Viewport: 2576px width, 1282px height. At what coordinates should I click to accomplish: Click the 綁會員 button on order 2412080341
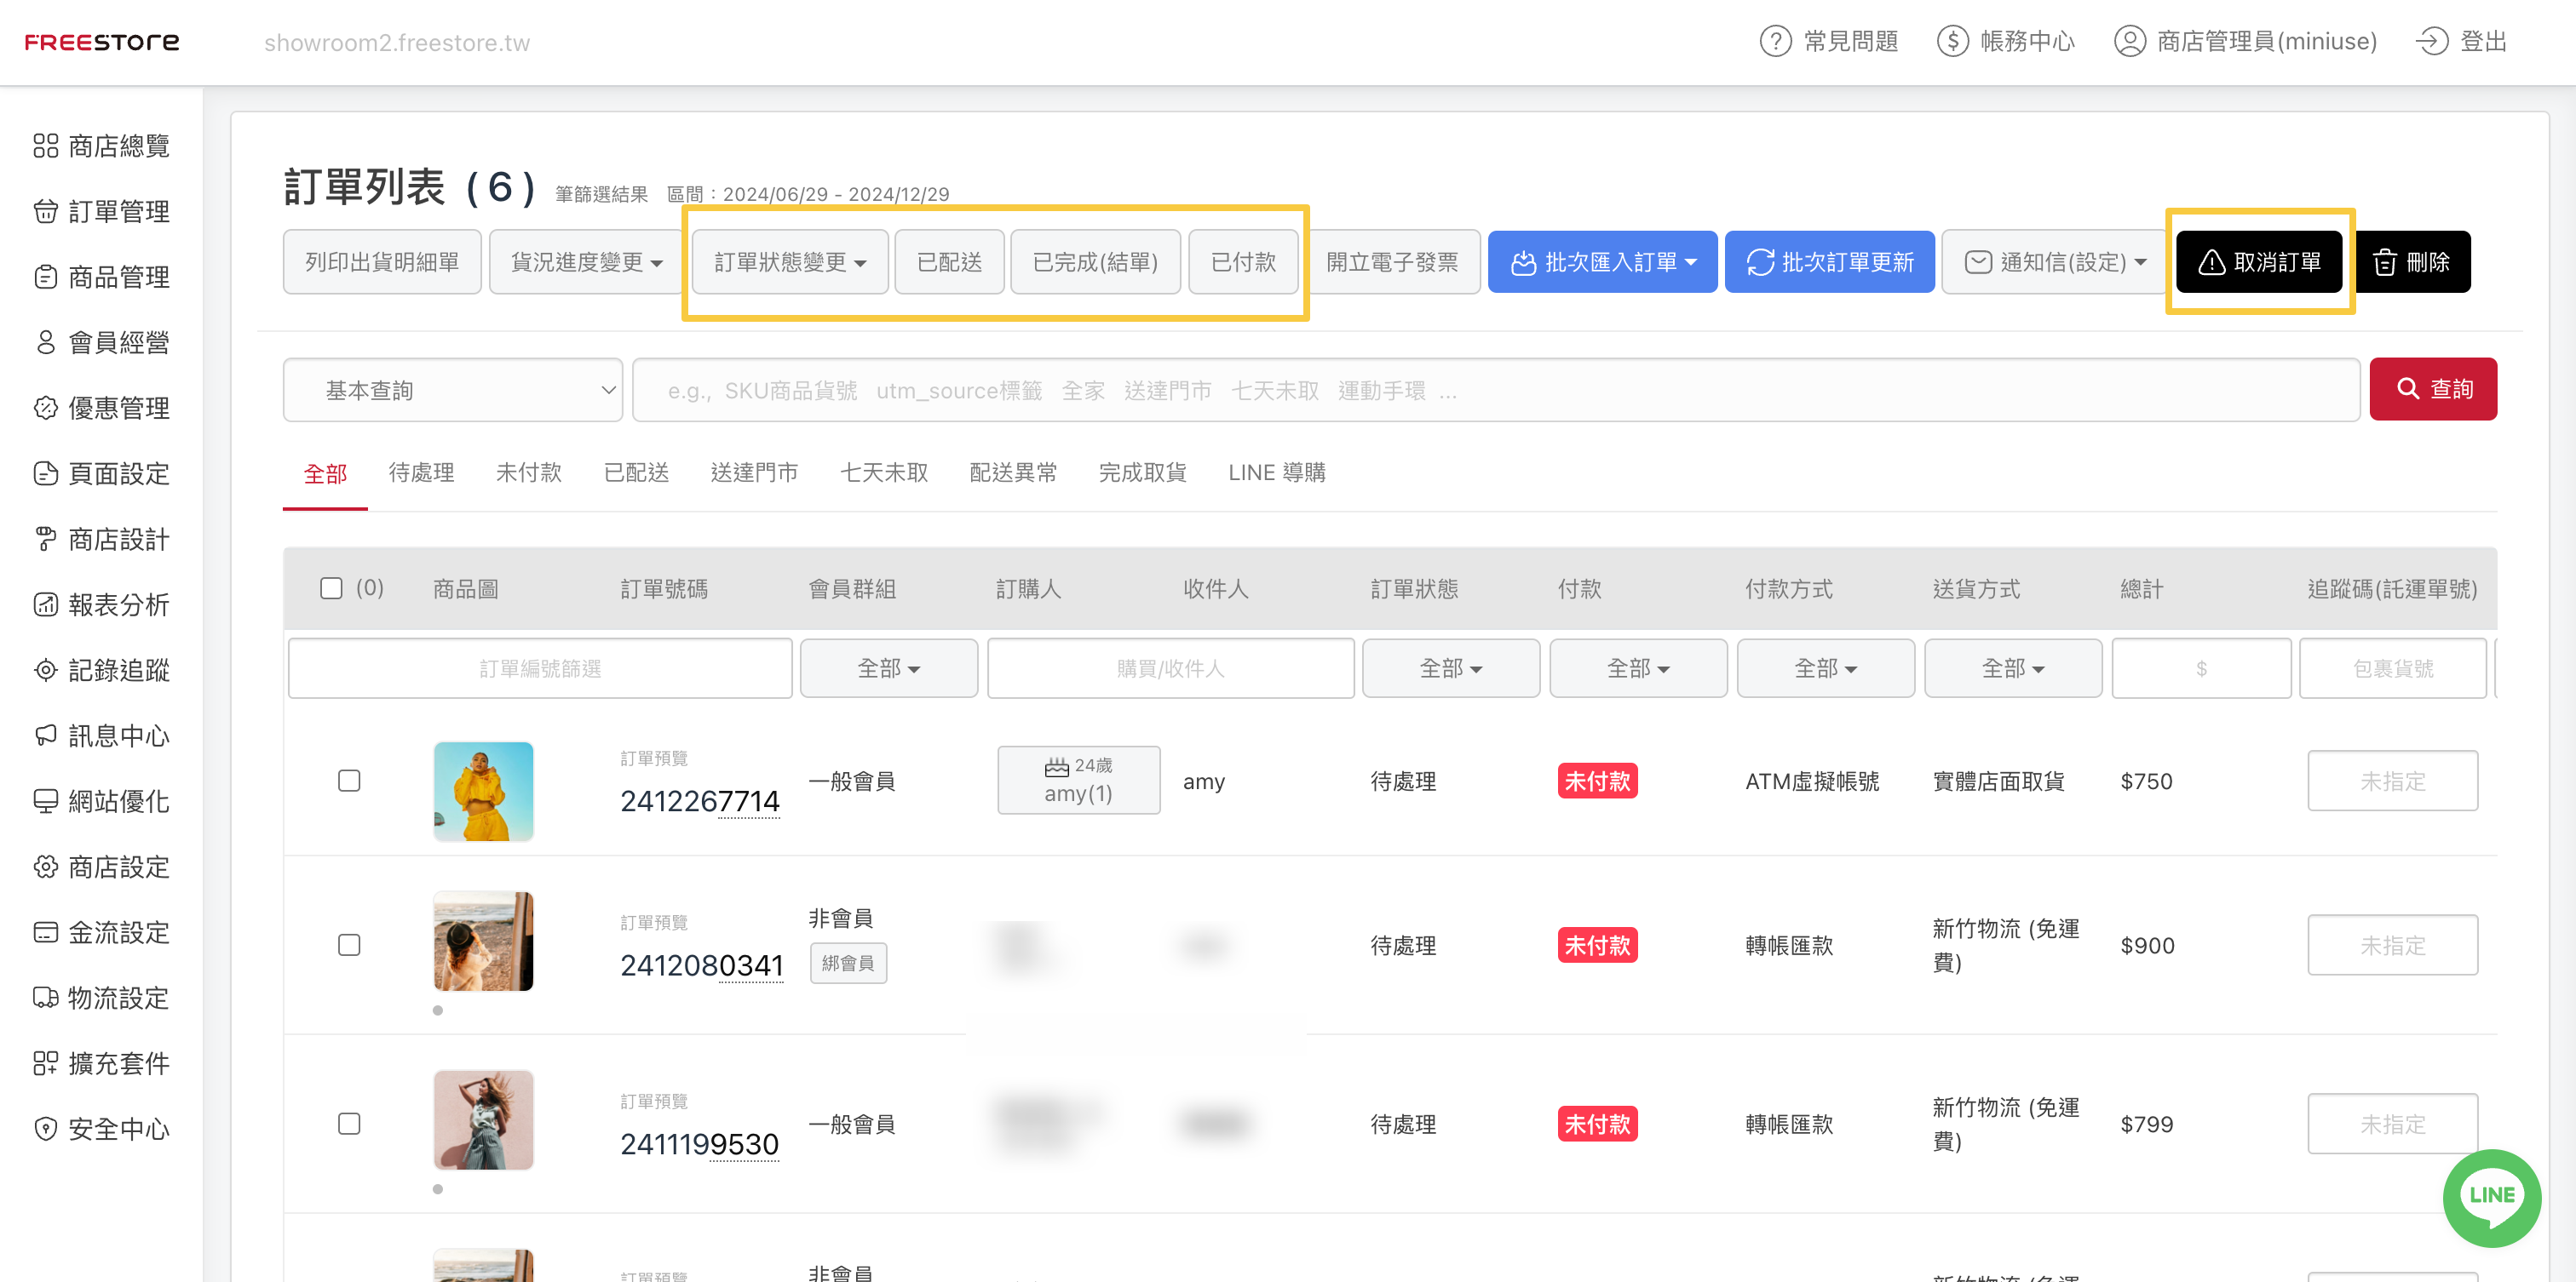tap(848, 964)
